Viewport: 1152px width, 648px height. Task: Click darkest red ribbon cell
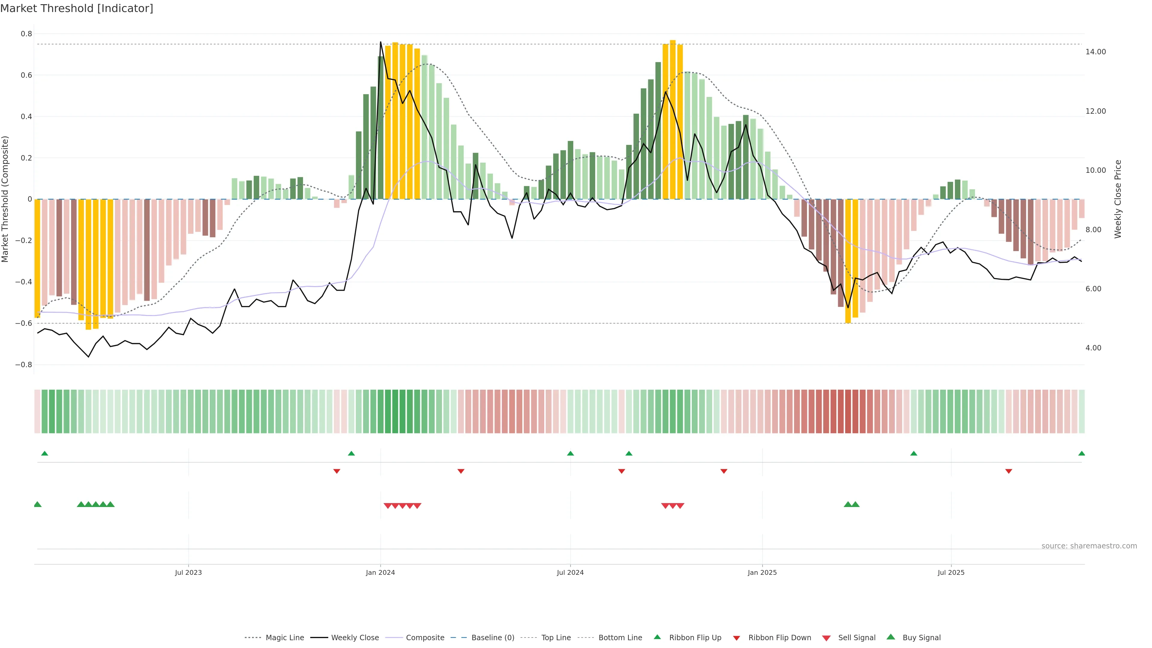[x=848, y=411]
